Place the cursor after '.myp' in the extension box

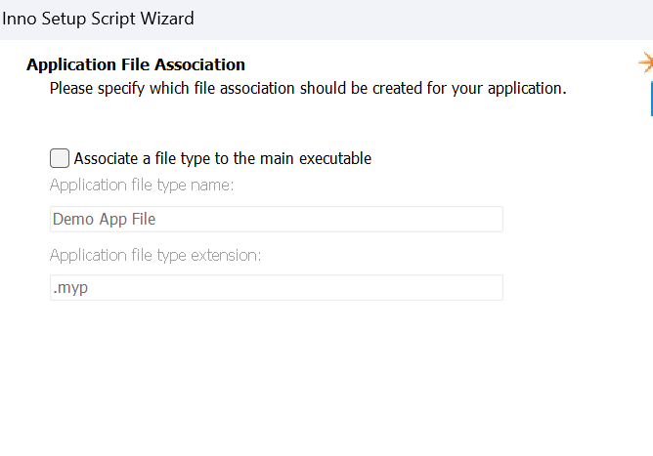89,287
